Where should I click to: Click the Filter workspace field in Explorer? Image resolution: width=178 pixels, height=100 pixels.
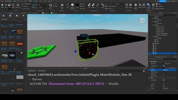(x=162, y=15)
